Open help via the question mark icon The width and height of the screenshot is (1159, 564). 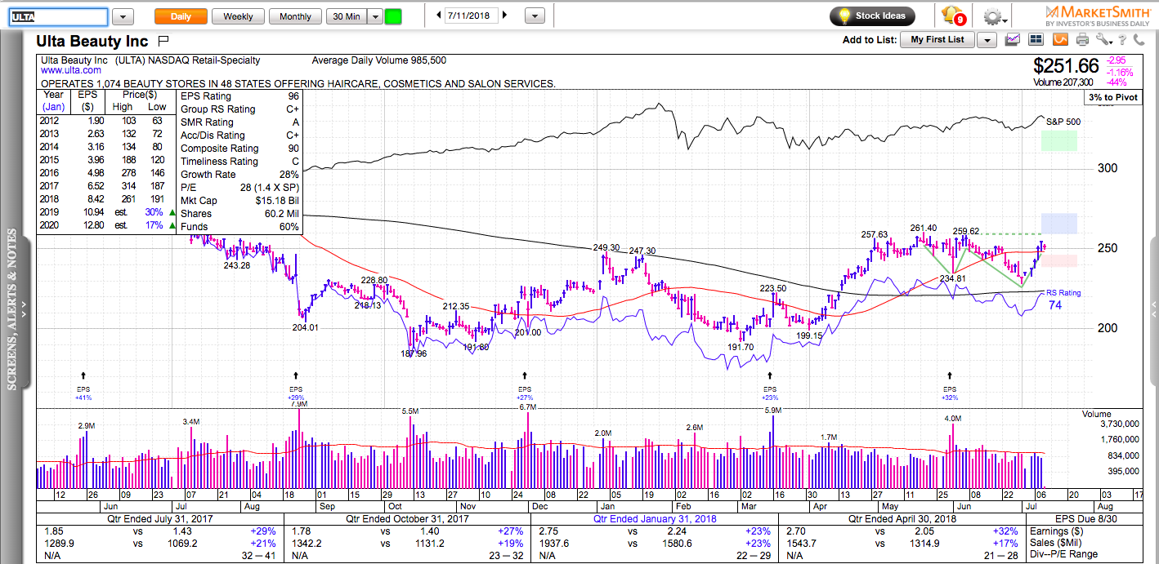tap(1123, 39)
